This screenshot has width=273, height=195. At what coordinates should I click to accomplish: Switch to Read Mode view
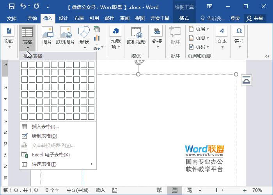click(160, 190)
